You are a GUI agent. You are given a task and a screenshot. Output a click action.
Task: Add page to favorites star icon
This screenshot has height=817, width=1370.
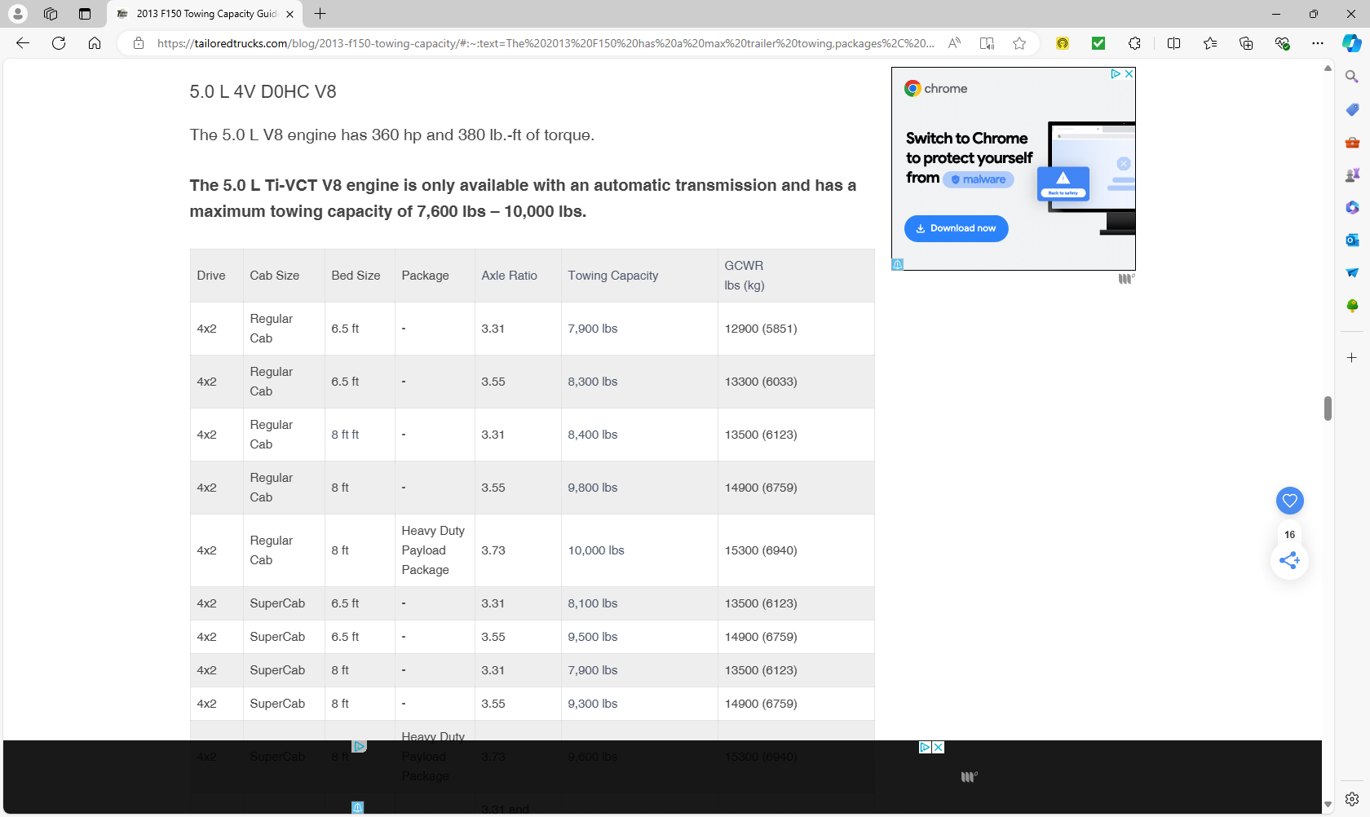coord(1019,43)
